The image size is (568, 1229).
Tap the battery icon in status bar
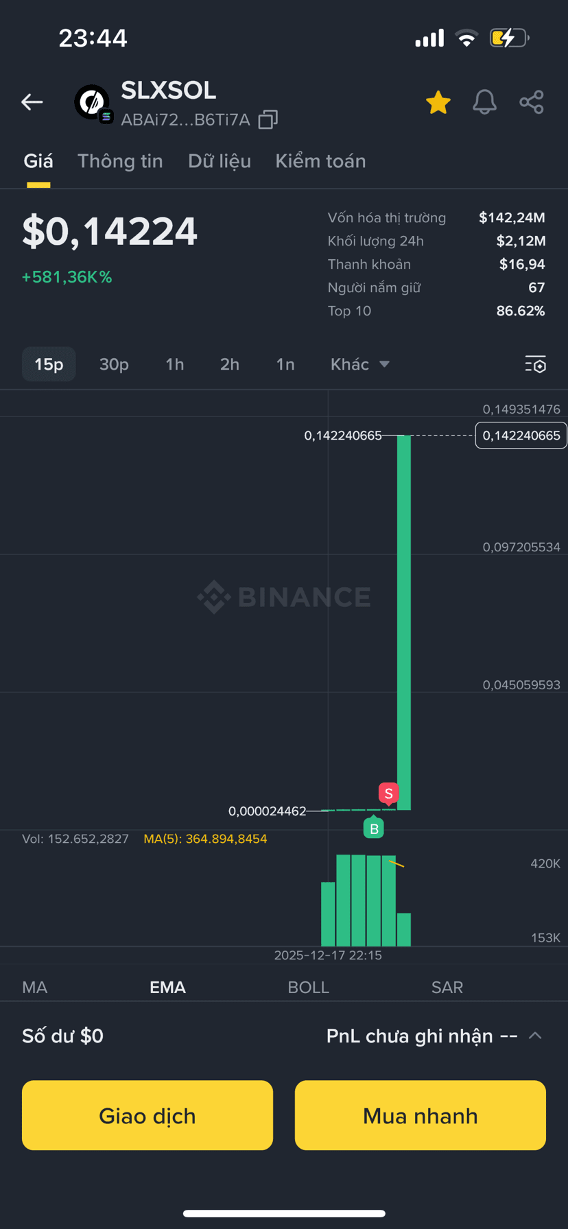pos(509,38)
